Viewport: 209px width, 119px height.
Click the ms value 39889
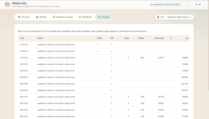click(x=185, y=58)
